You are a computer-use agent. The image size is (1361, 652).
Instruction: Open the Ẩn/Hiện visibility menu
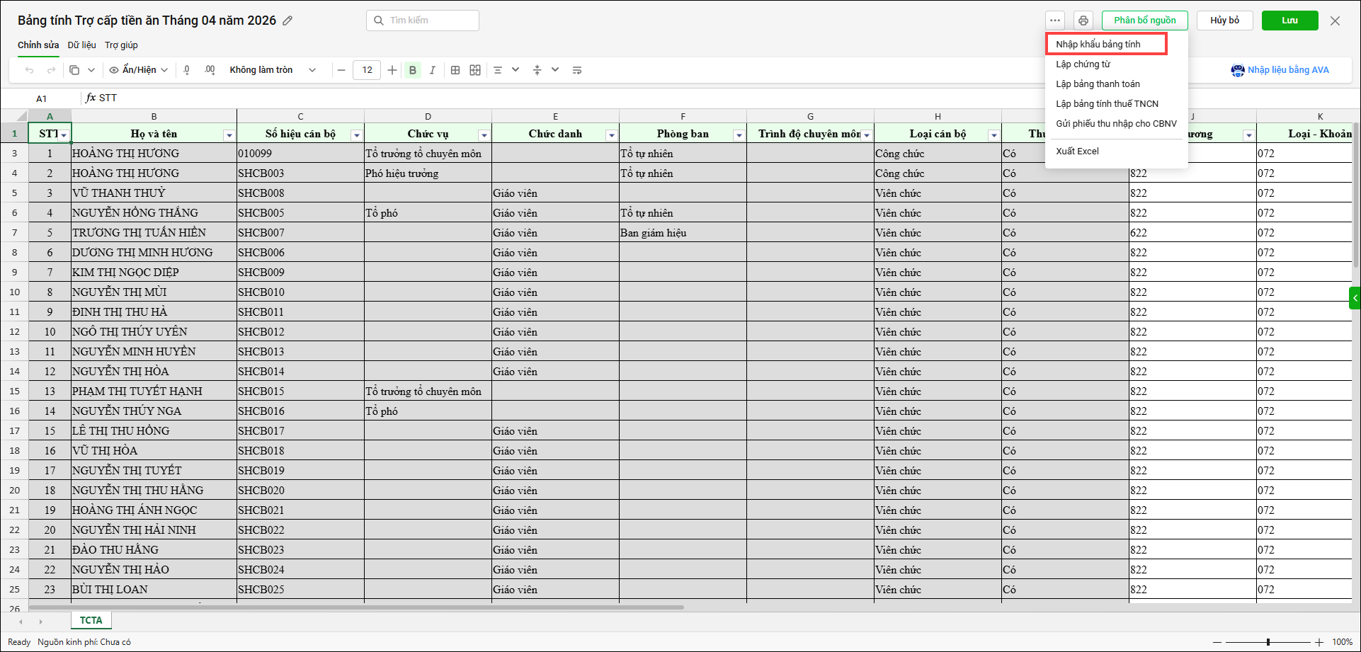coord(139,70)
